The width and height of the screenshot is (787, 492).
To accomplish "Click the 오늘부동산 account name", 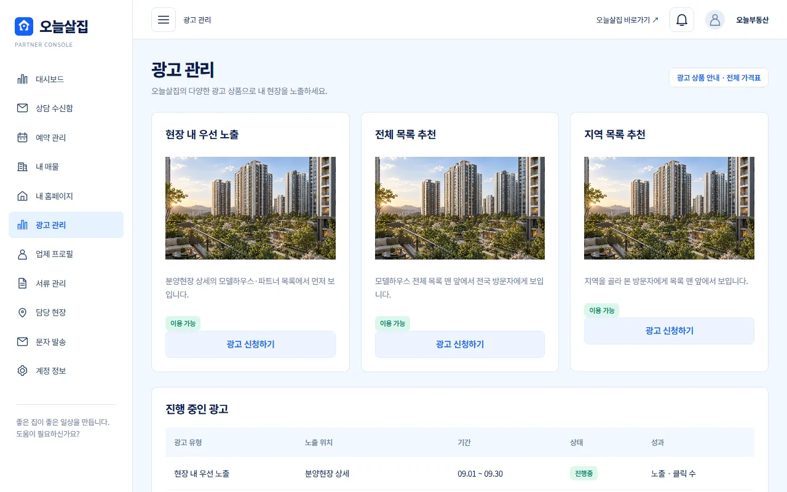I will pyautogui.click(x=753, y=20).
